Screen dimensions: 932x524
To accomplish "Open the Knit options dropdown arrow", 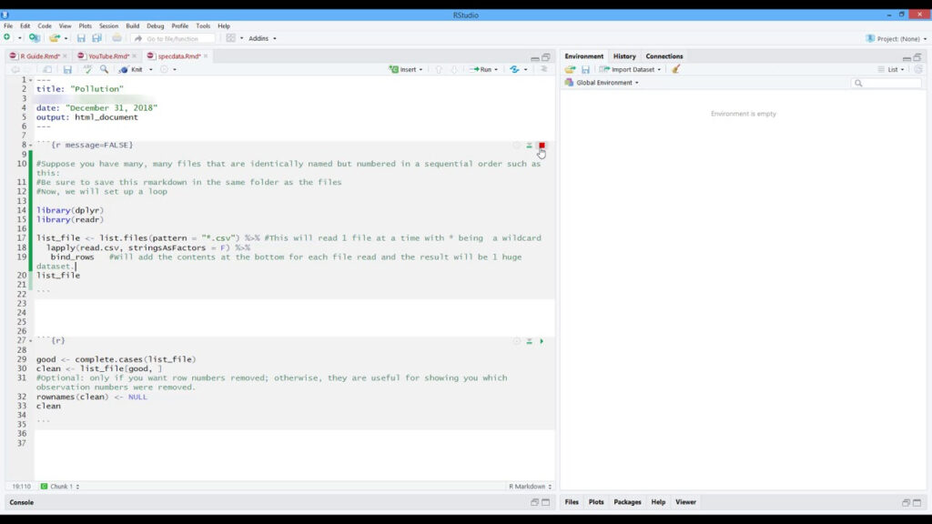I will pos(151,69).
